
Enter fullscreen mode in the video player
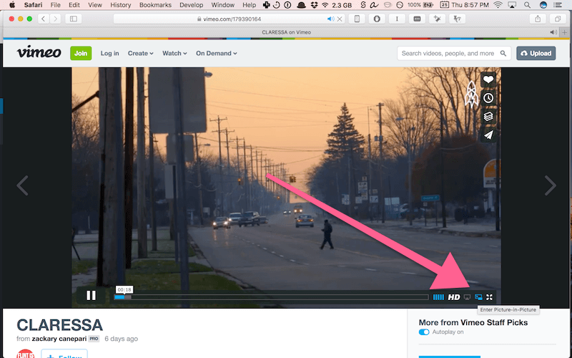[x=490, y=297]
